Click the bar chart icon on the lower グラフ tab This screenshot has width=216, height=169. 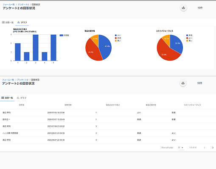(18, 98)
